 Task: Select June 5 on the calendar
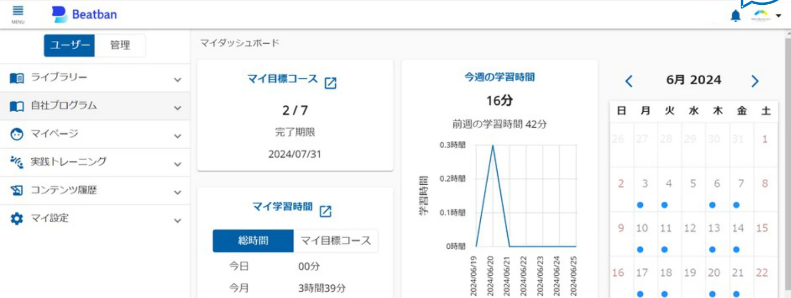pos(693,189)
